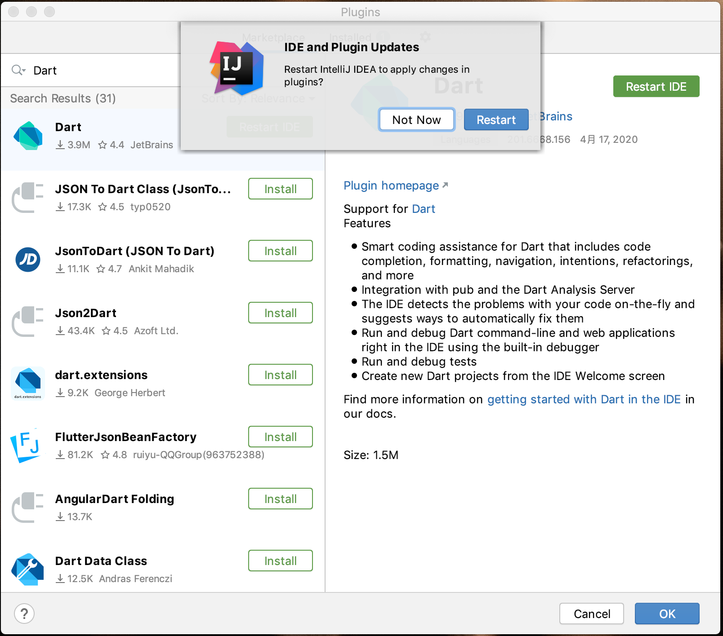
Task: Open the Dart link after Support for
Action: tap(424, 209)
